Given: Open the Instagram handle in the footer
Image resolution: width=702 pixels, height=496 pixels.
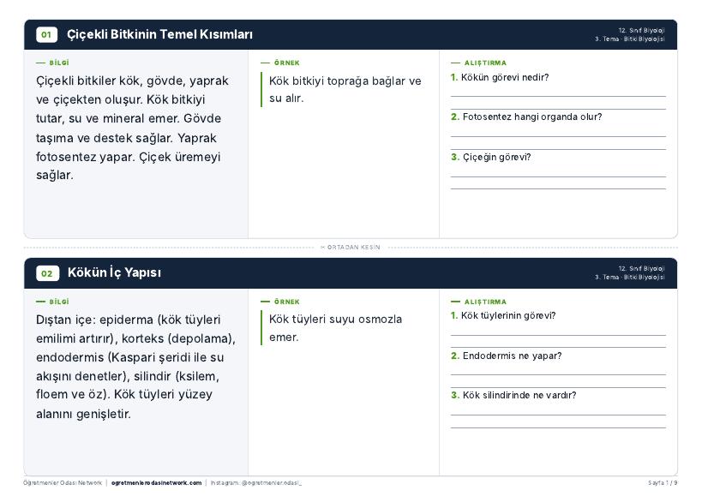Looking at the screenshot, I should click(256, 482).
